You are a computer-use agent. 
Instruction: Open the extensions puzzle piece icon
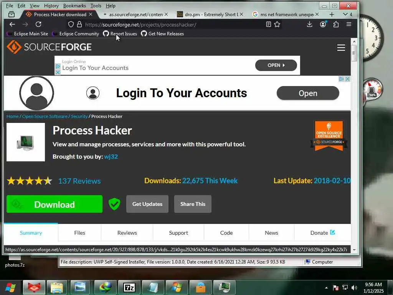point(336,24)
